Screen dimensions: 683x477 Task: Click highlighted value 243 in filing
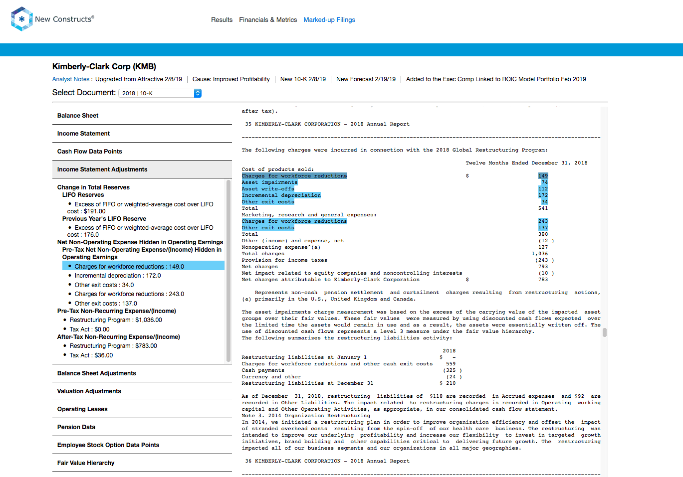(543, 221)
